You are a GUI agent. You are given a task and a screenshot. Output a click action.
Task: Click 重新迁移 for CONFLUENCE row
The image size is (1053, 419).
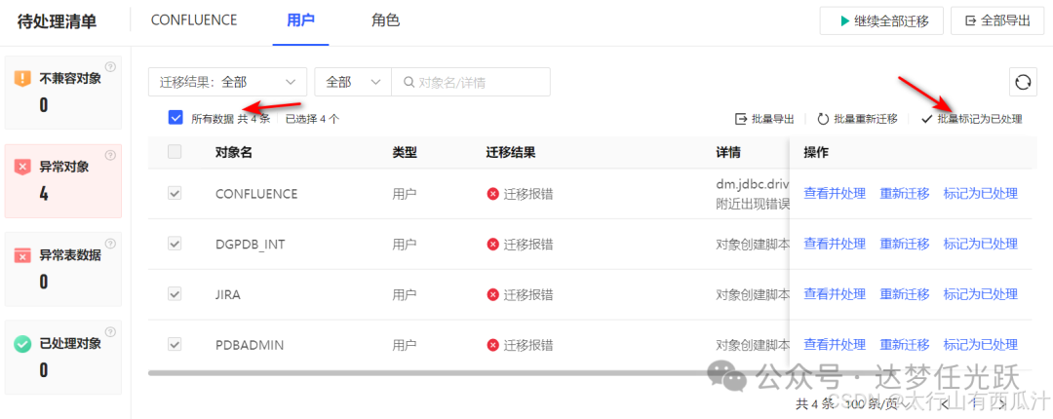(905, 194)
